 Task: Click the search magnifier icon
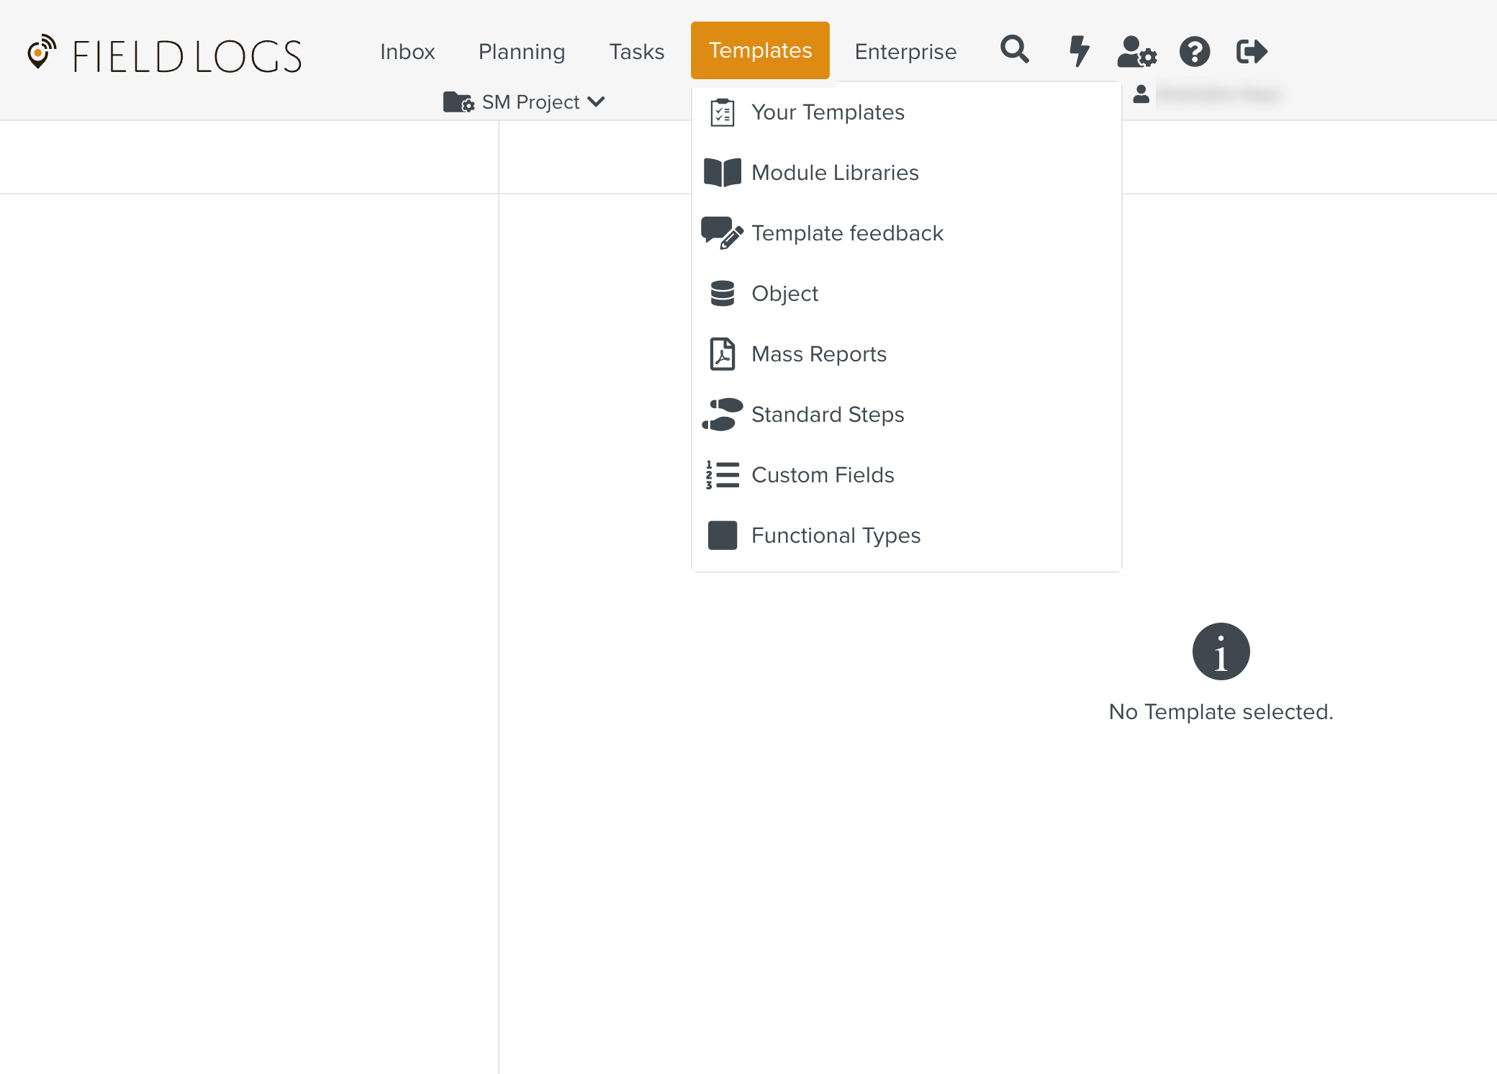coord(1014,50)
